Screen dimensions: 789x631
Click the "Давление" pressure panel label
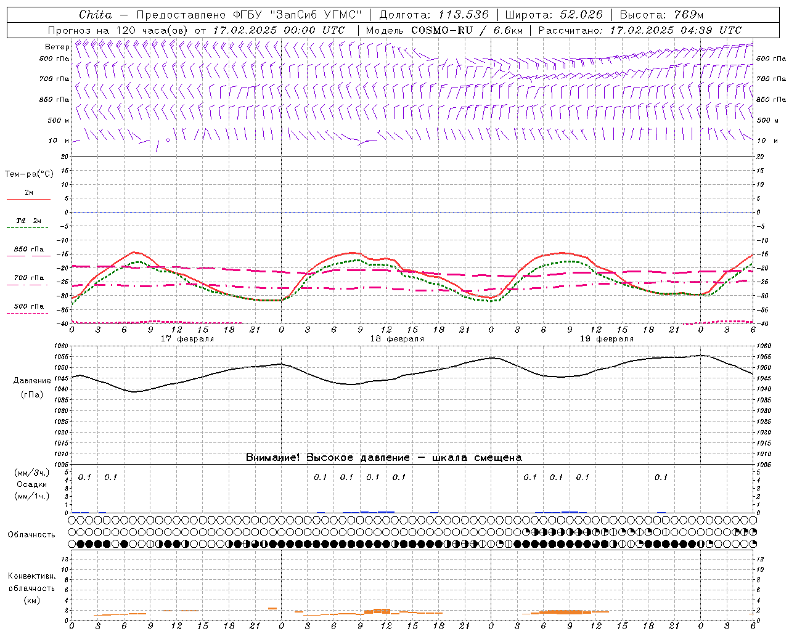[x=32, y=381]
